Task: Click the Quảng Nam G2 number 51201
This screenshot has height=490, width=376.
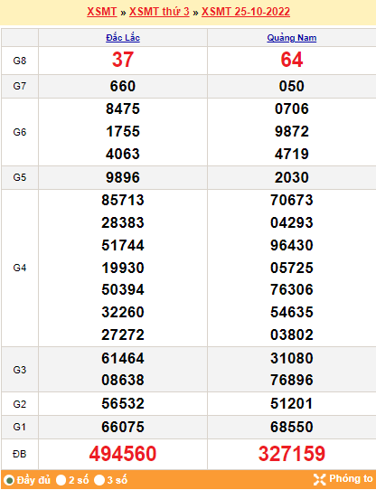Action: point(292,403)
